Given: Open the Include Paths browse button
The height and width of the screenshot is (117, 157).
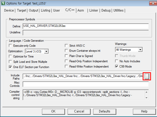Looking at the screenshot, I should (x=147, y=76).
